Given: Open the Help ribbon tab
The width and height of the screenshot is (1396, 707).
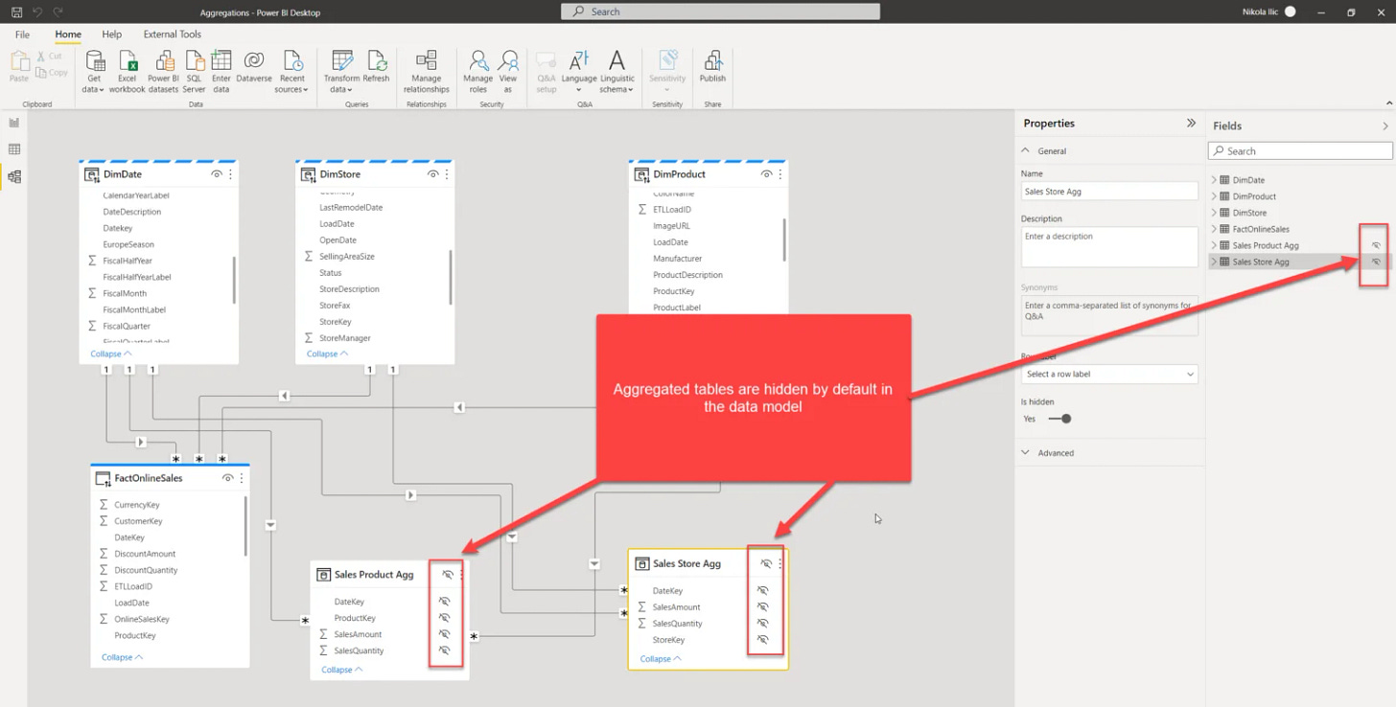Looking at the screenshot, I should point(112,34).
